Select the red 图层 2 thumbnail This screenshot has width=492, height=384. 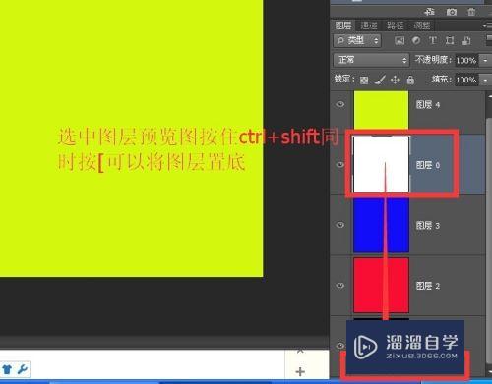point(381,286)
